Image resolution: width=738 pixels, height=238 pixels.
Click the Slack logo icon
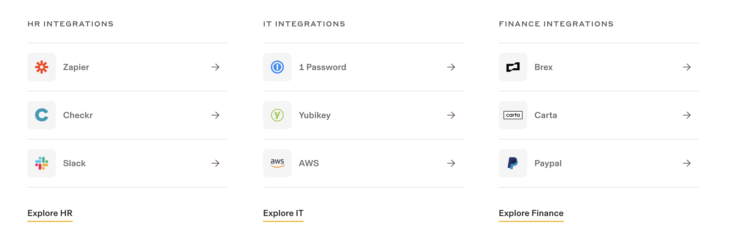coord(42,163)
